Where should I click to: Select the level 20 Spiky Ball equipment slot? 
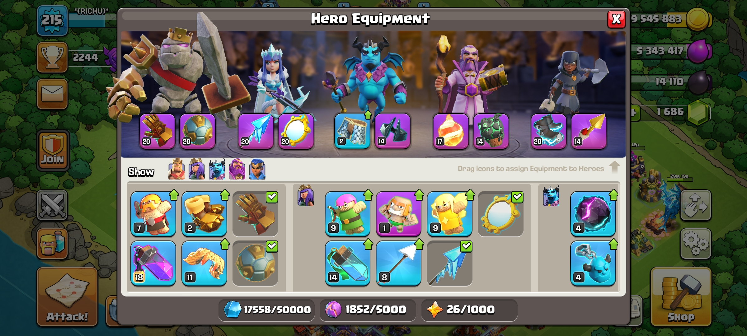coord(197,131)
